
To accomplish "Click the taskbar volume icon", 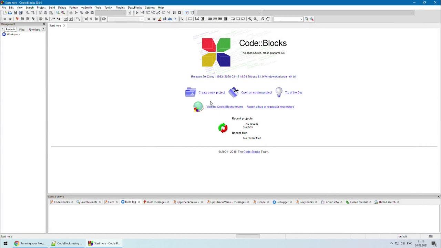I will tap(403, 243).
